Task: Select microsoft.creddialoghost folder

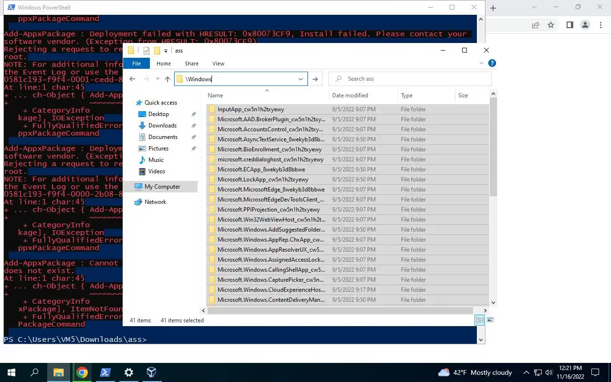Action: 348,159
